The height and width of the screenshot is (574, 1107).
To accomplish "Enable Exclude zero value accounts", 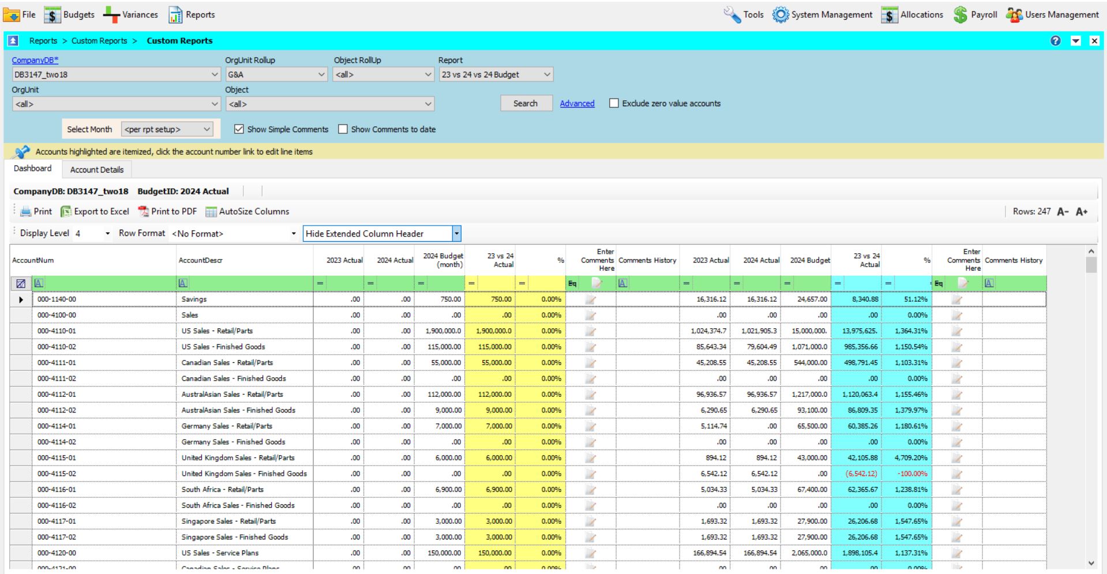I will point(614,103).
